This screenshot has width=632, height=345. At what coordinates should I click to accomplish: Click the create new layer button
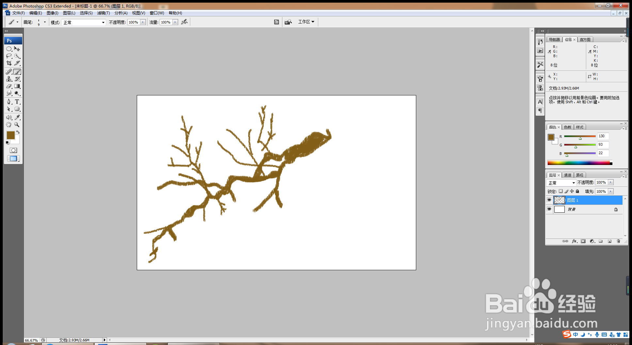tap(609, 241)
